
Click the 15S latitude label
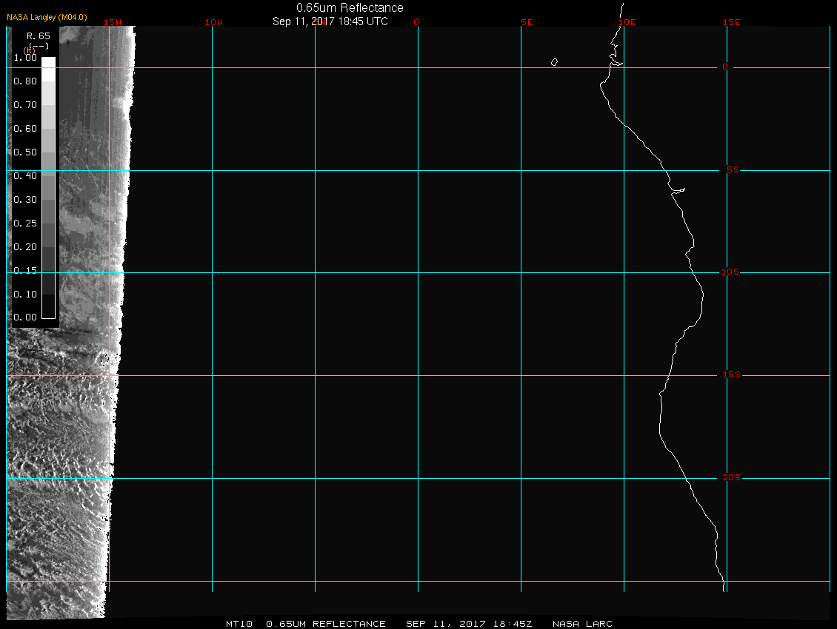tap(730, 375)
